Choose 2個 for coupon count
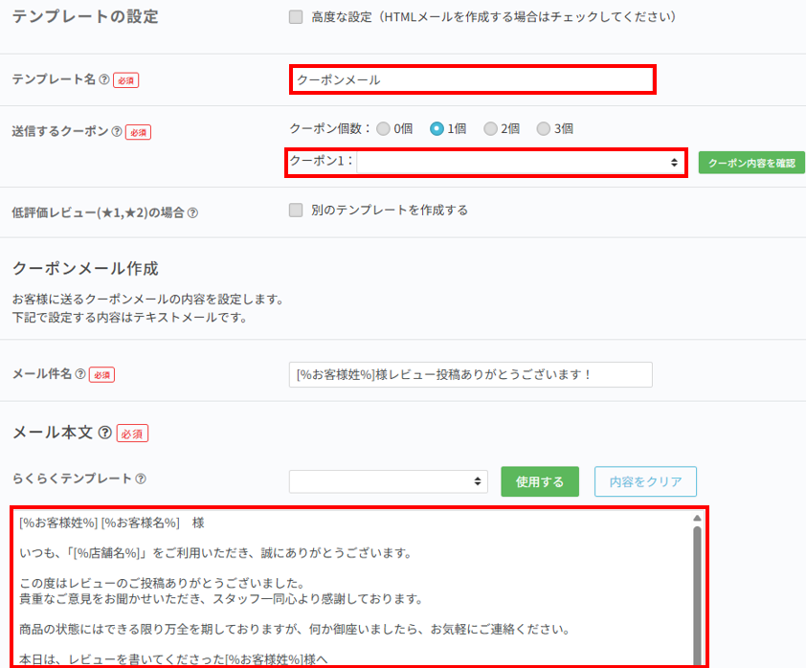The image size is (806, 668). (x=490, y=128)
